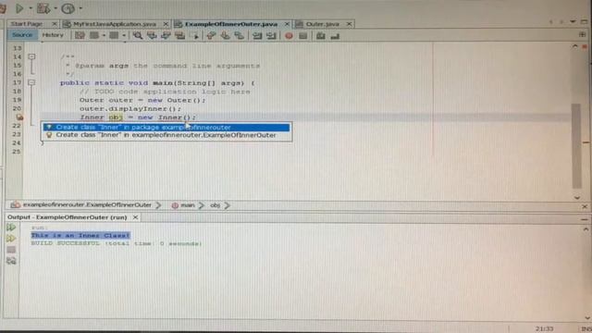Close the Start Page tab
Screen dimensions: 592x333
[x=55, y=24]
